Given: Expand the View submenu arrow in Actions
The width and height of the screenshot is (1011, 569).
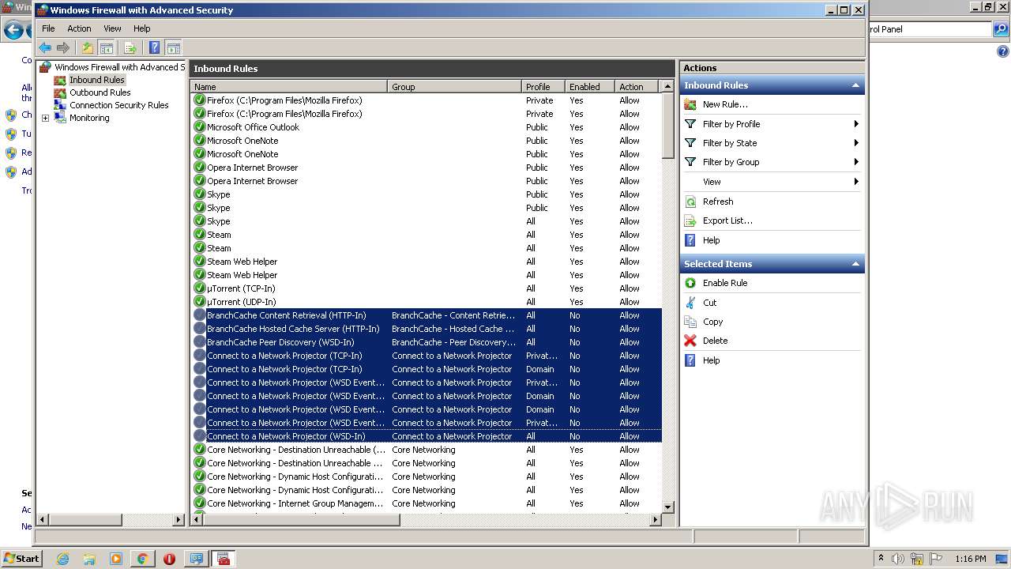Looking at the screenshot, I should pos(856,182).
